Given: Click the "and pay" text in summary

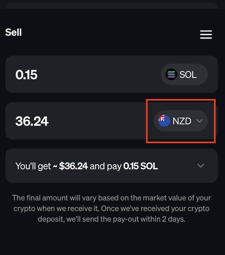Looking at the screenshot, I should point(106,166).
